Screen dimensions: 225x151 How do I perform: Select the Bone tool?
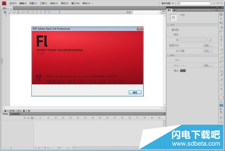click(x=221, y=67)
